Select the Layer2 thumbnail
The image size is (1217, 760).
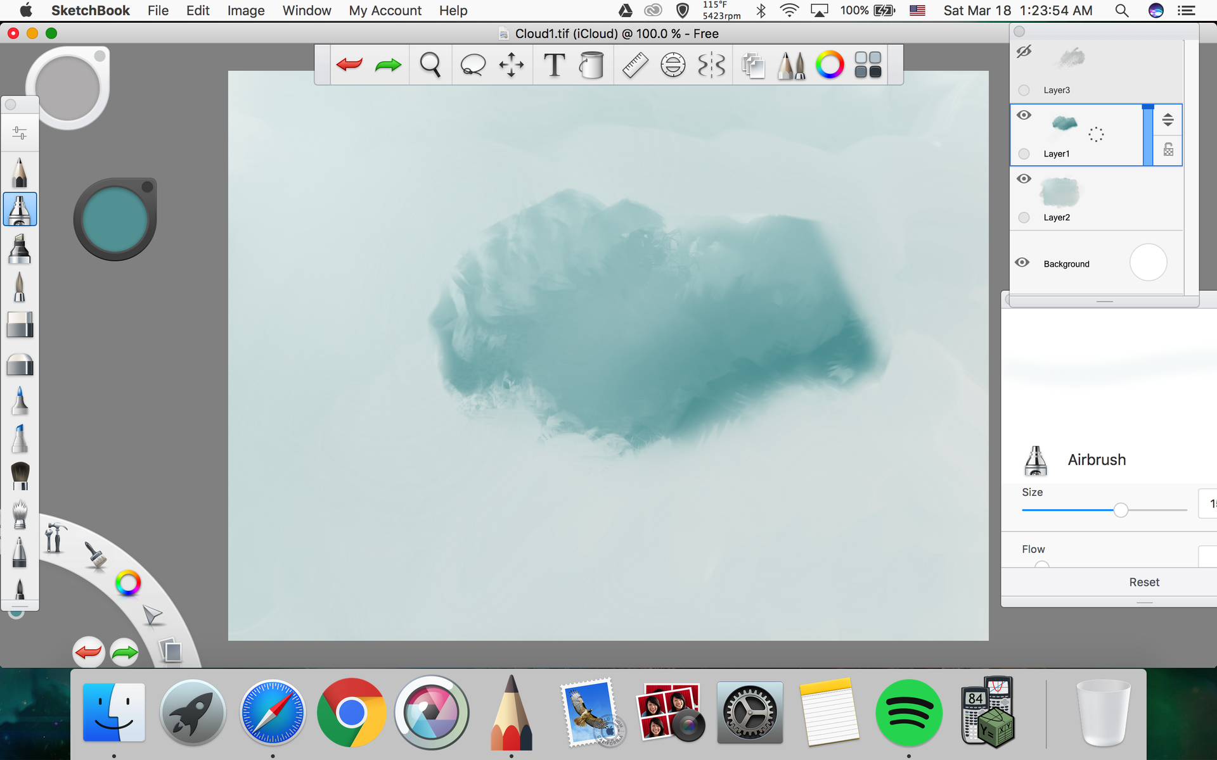click(1059, 192)
